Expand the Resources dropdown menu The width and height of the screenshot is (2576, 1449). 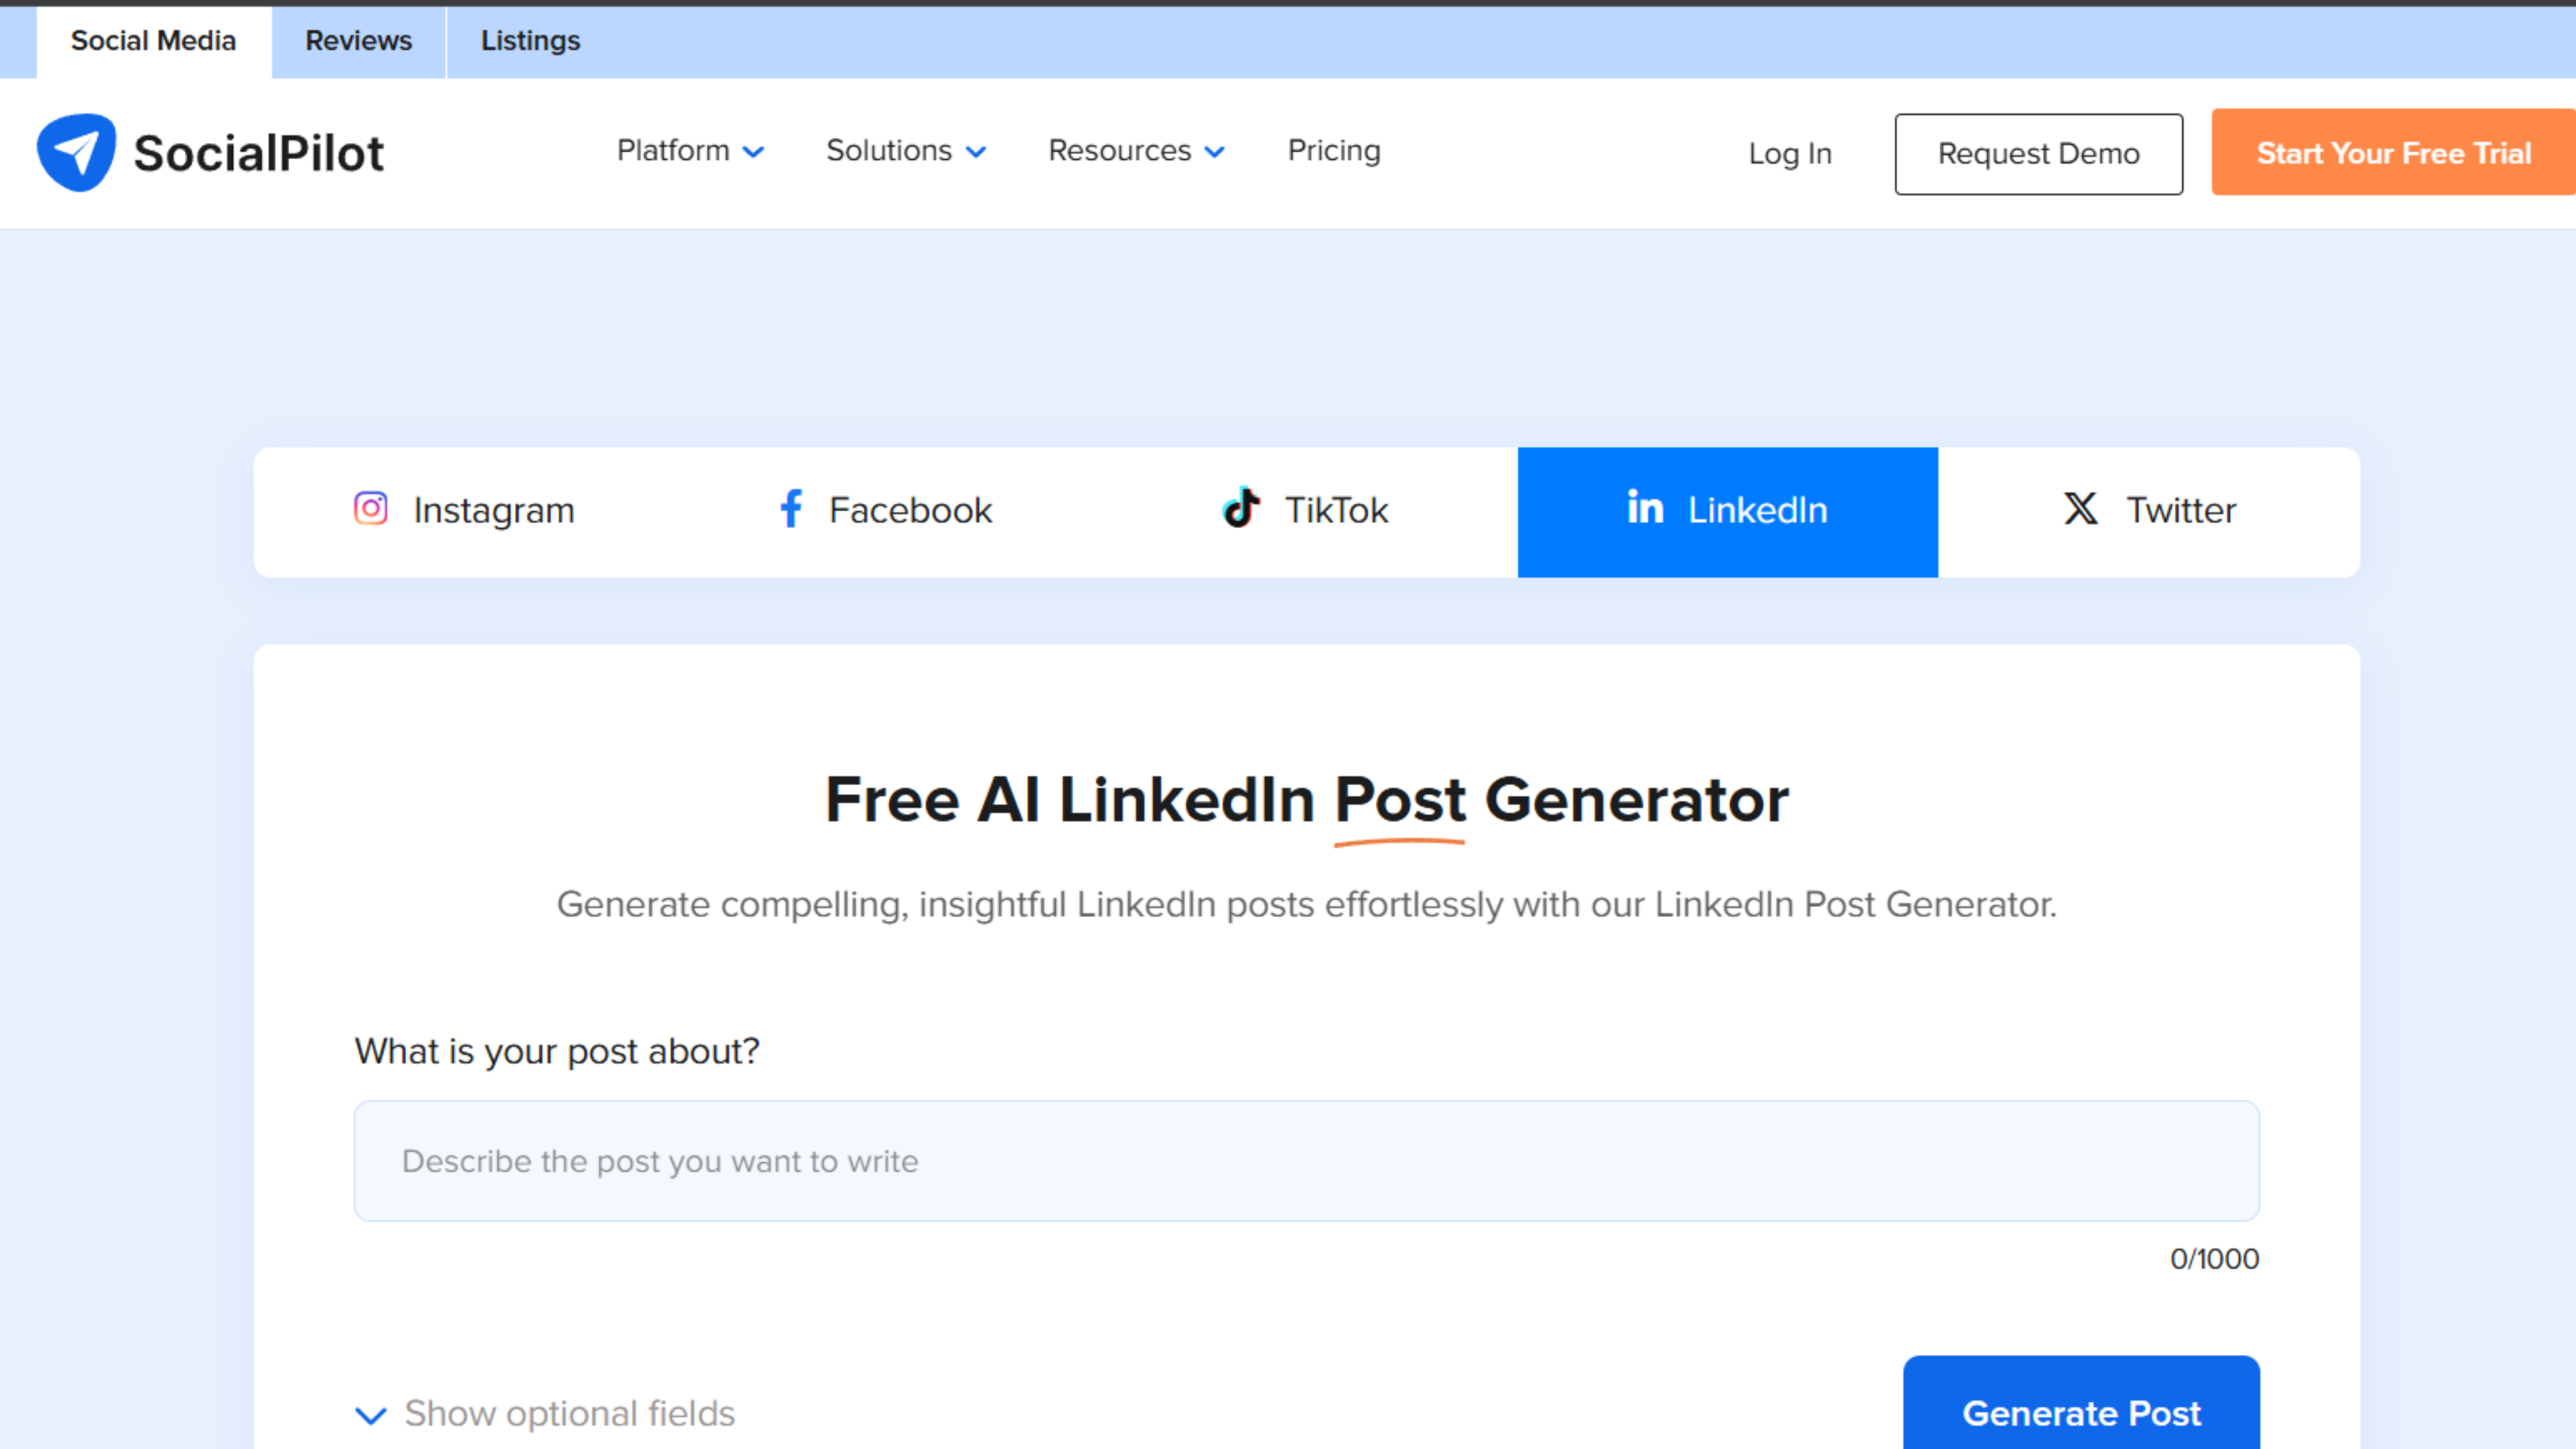click(x=1136, y=151)
